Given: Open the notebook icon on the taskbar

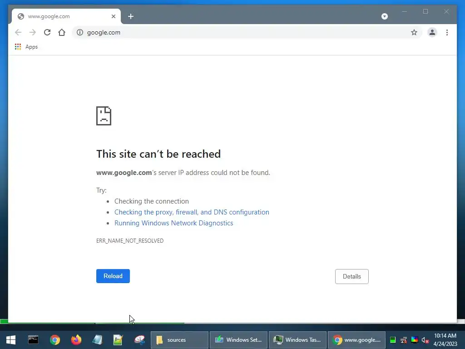Looking at the screenshot, I should [97, 340].
